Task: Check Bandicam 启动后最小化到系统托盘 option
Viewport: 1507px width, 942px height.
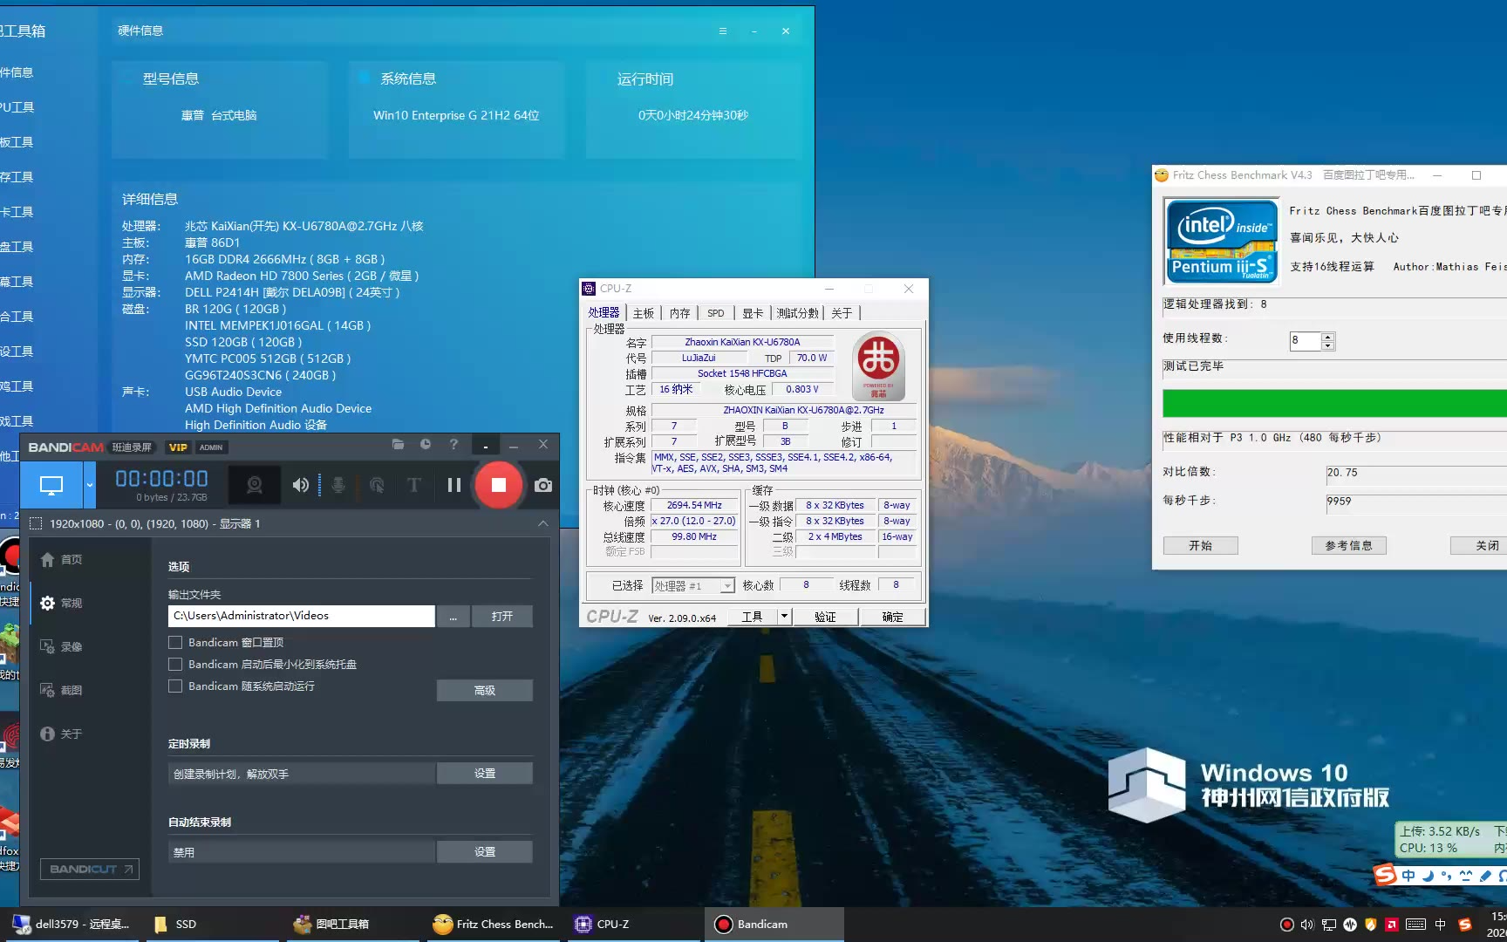Action: [175, 664]
